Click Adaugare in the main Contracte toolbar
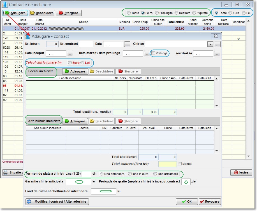 (15, 13)
